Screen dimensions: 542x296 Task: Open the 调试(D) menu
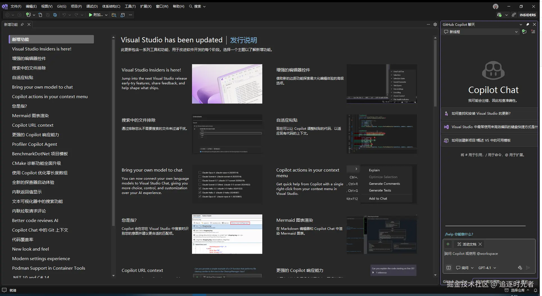click(92, 6)
